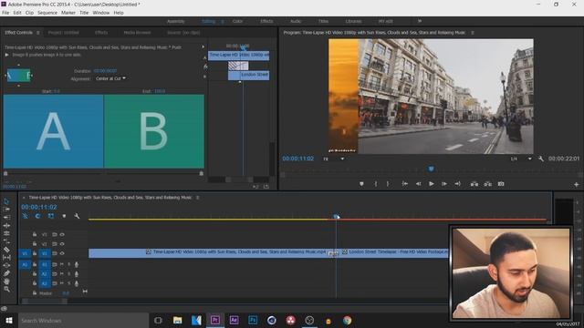Open the playback resolution dropdown
Image resolution: width=584 pixels, height=328 pixels.
pyautogui.click(x=521, y=159)
